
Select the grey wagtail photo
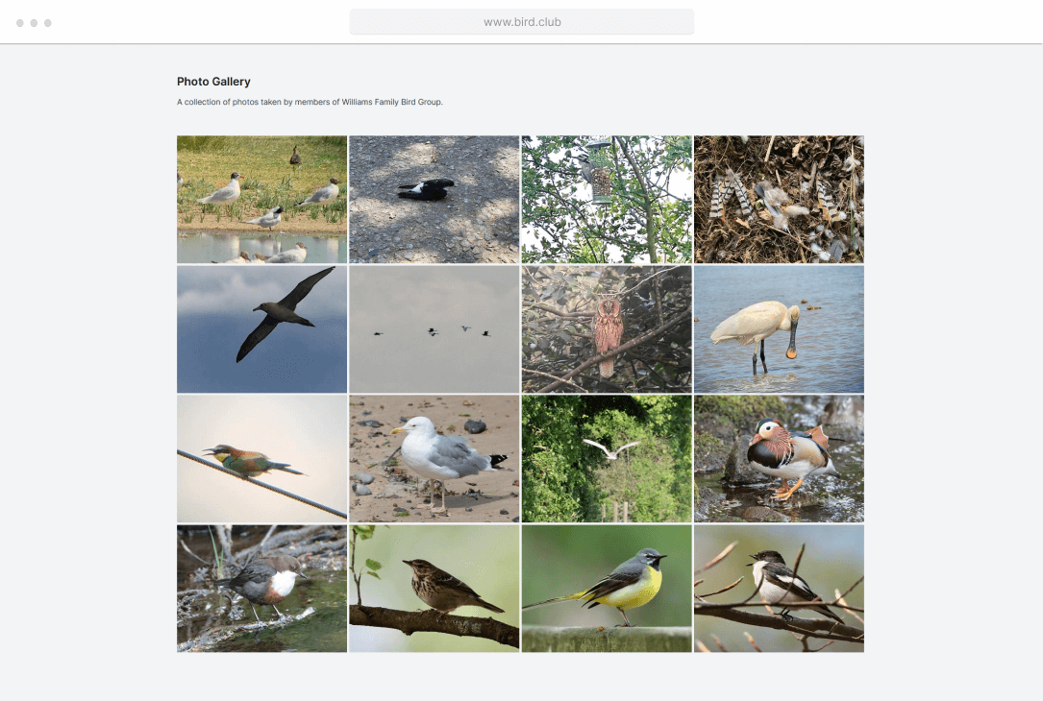pos(606,588)
